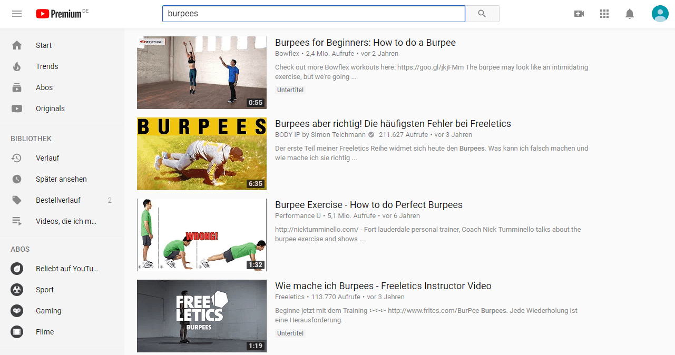
Task: Open the Gaming subscription
Action: point(62,311)
